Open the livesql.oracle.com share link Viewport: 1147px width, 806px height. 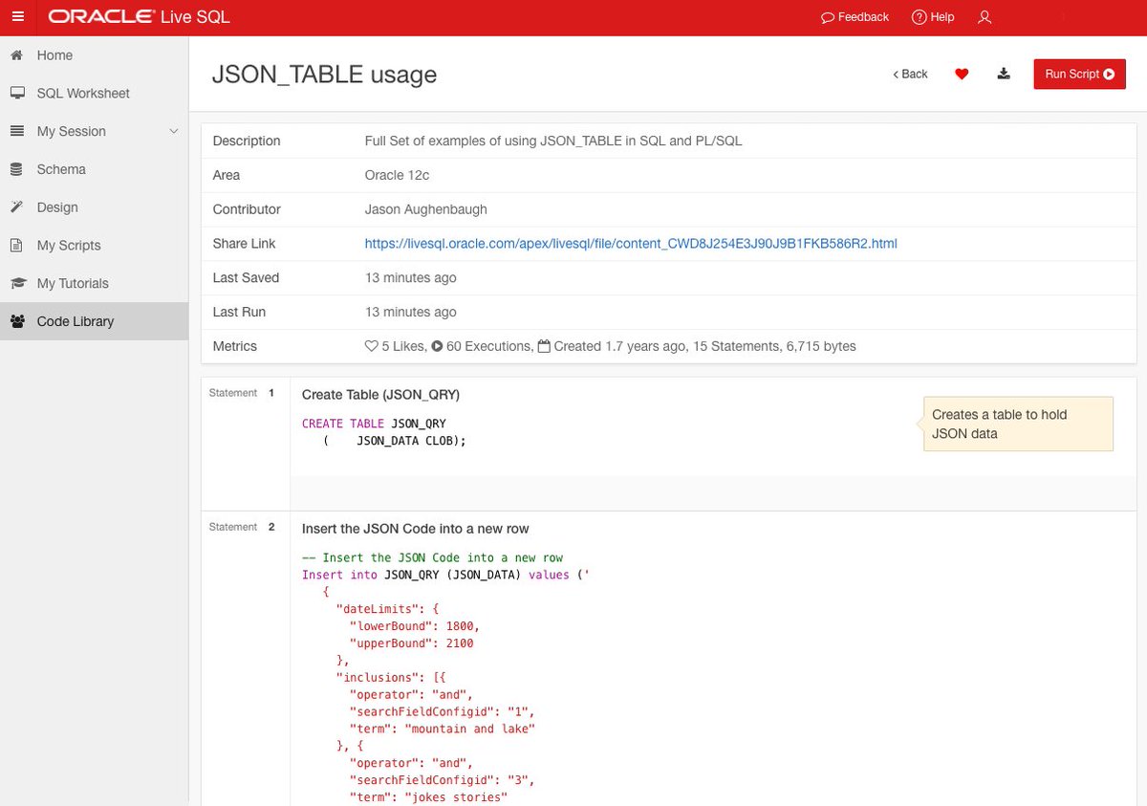631,244
